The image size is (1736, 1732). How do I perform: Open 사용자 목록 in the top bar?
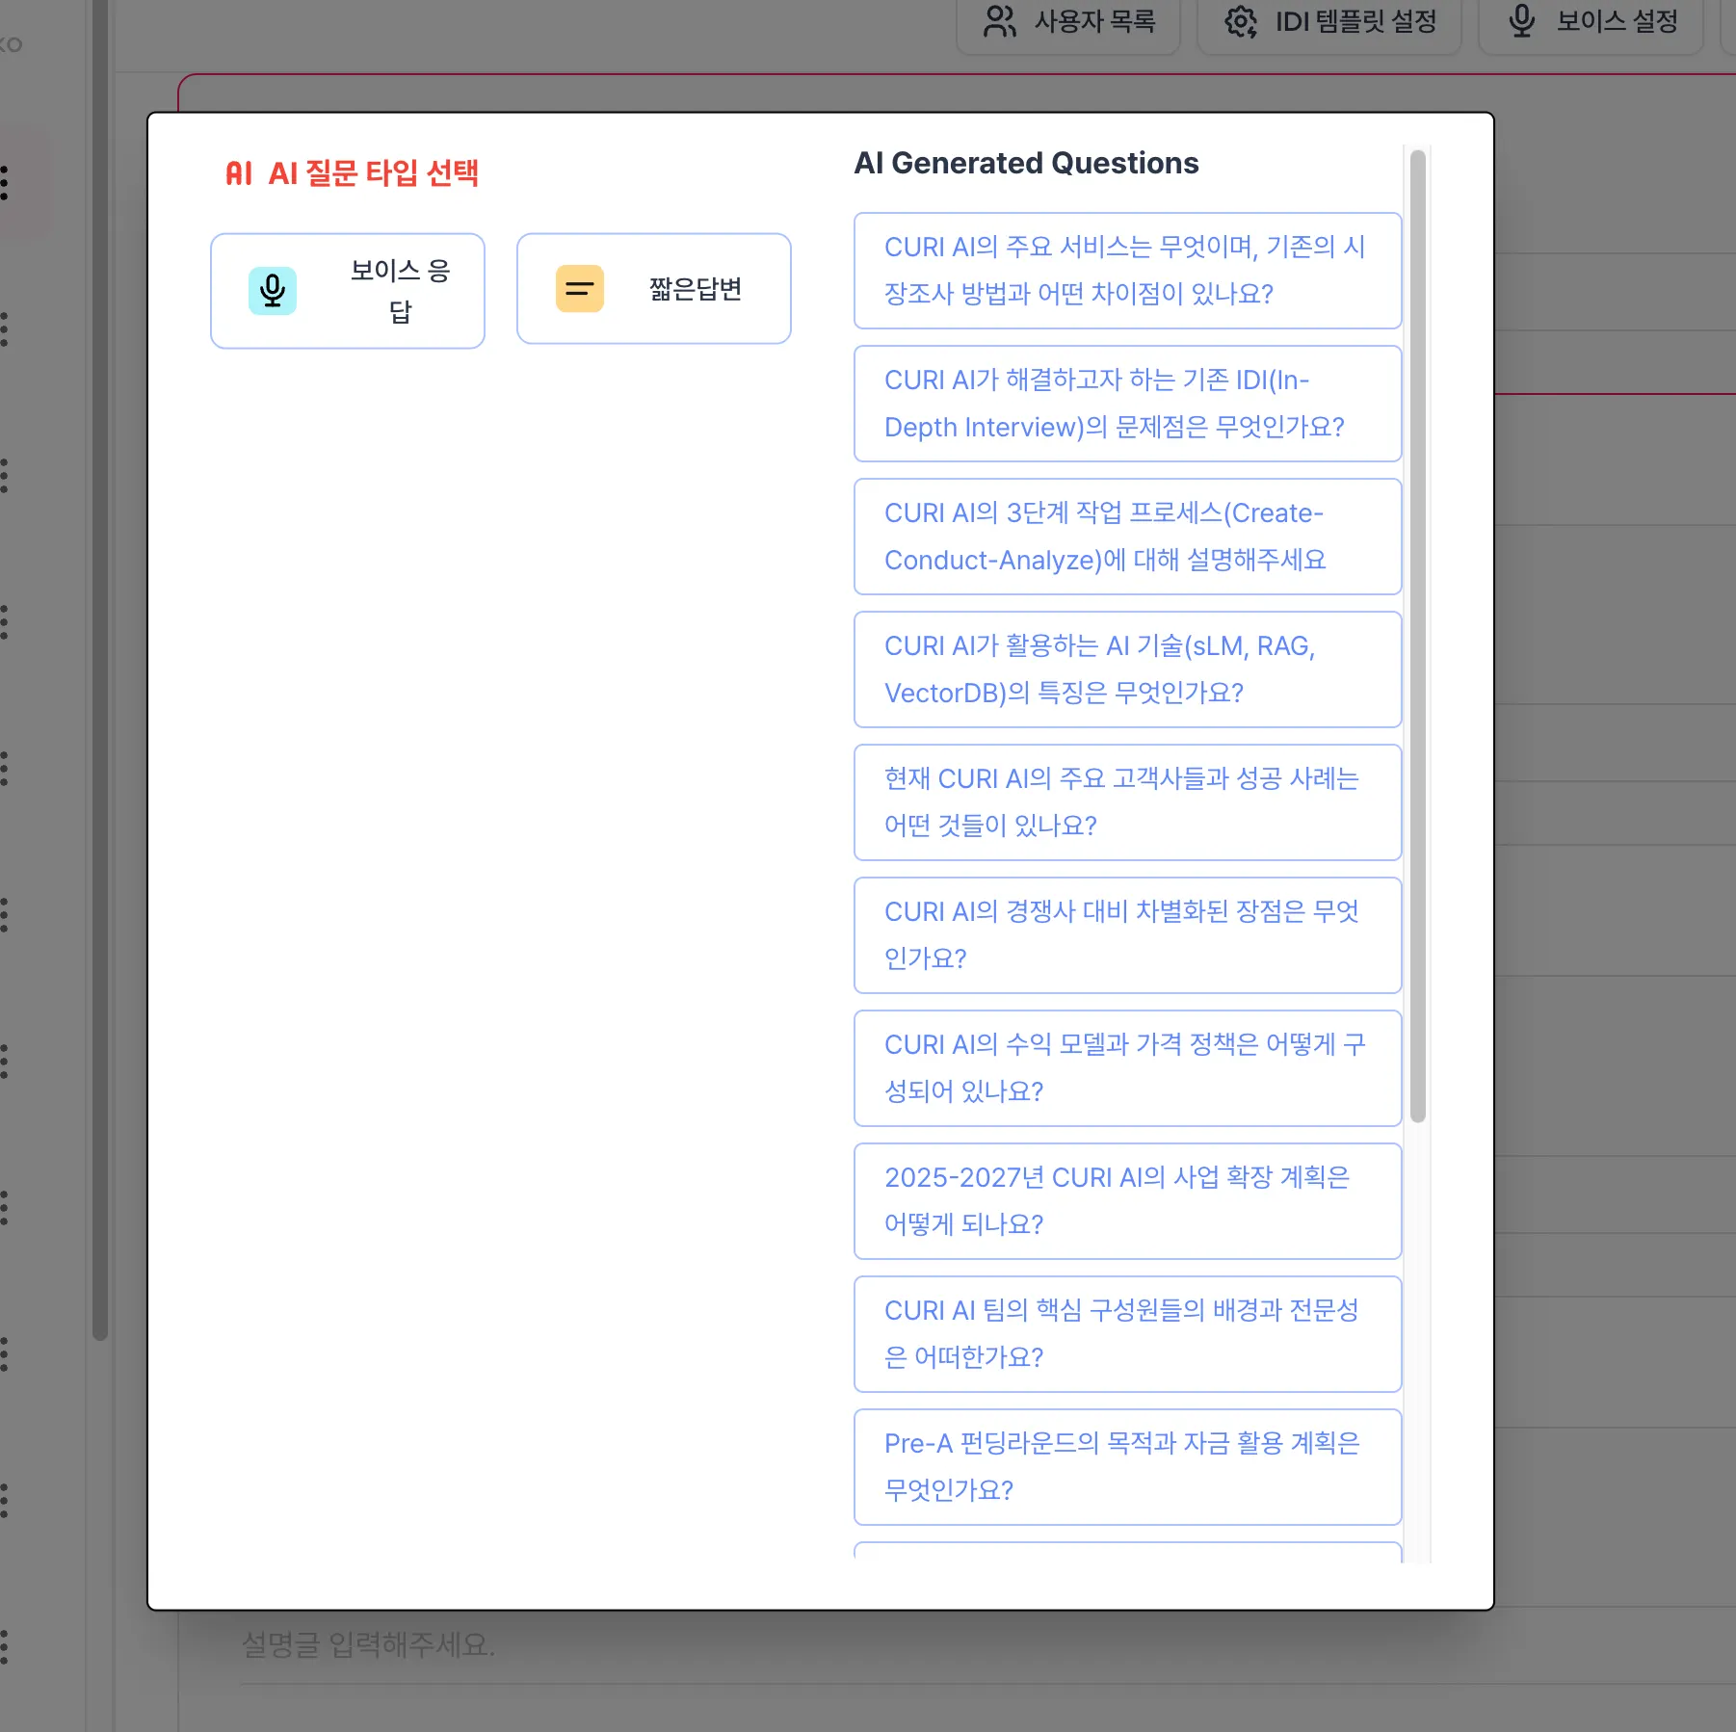tap(1068, 23)
